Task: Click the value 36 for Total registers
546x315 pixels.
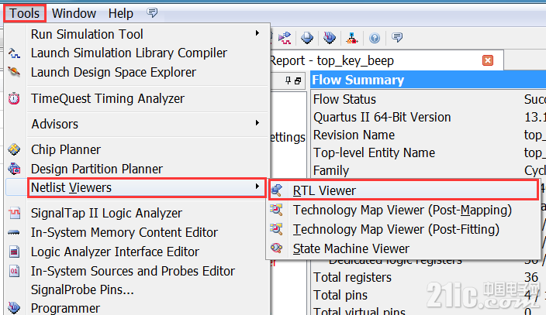Action: (531, 277)
